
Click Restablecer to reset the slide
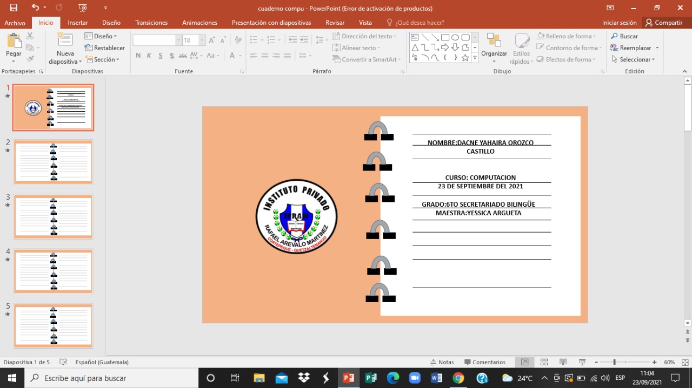105,47
